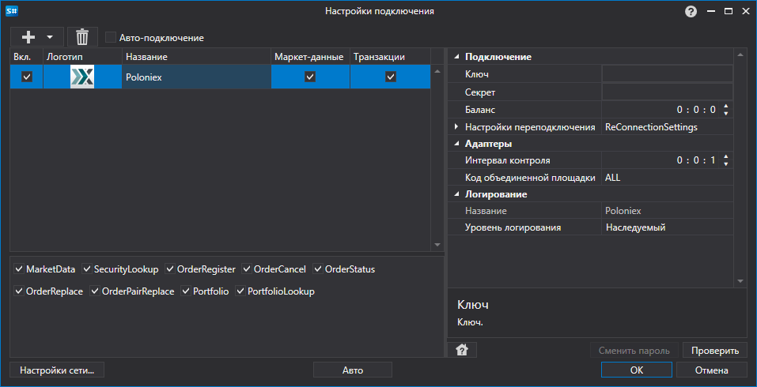Expand the Настройки переподключения property
Image resolution: width=757 pixels, height=387 pixels.
tap(456, 127)
